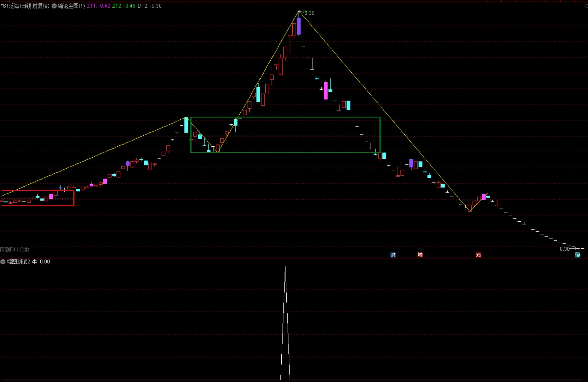Click the purple candle at the 3.39 peak
Viewport: 588px width, 382px height.
(x=299, y=26)
